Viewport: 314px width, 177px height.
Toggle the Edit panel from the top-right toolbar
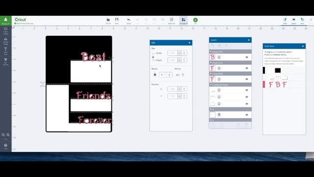tap(285, 21)
